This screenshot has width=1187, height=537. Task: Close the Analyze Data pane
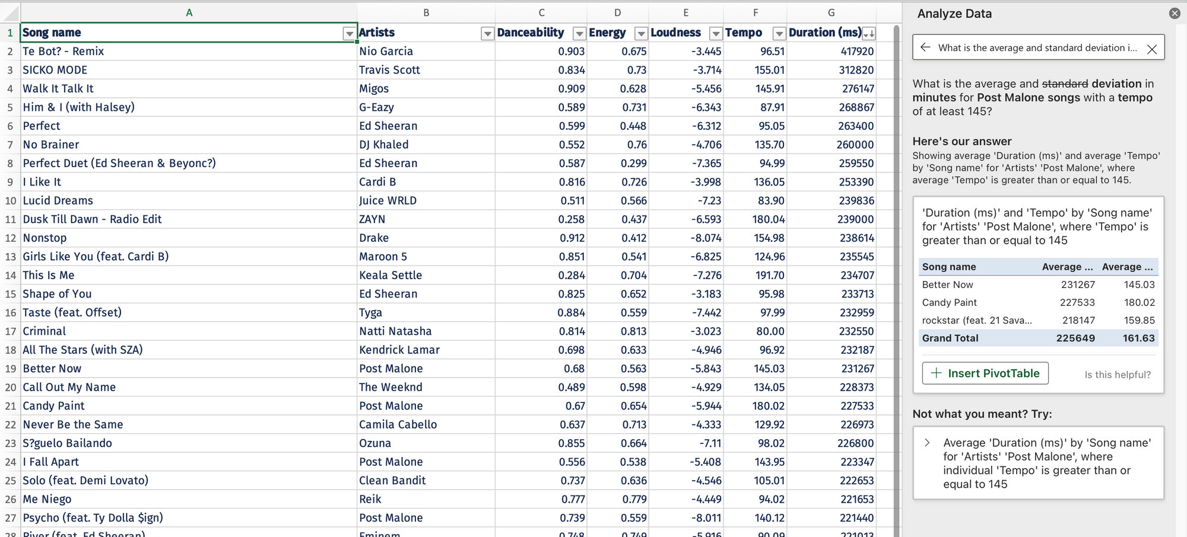tap(1175, 13)
